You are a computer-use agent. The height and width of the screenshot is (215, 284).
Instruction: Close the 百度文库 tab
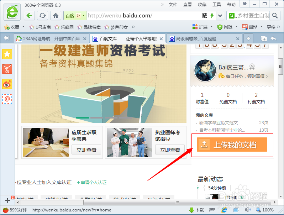pyautogui.click(x=161, y=39)
